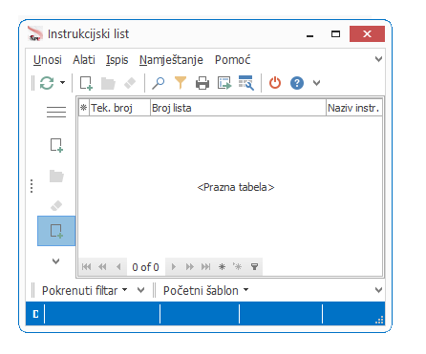The width and height of the screenshot is (426, 354).
Task: Go to last record navigator button
Action: (205, 266)
